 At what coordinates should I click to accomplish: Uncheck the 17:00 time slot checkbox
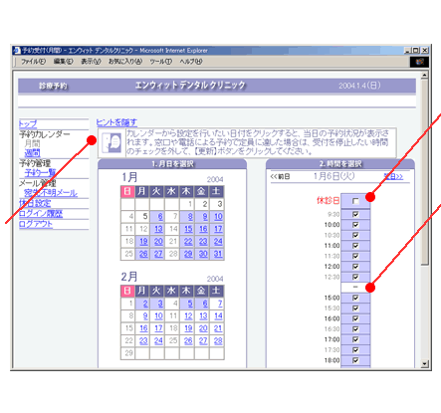coord(355,339)
